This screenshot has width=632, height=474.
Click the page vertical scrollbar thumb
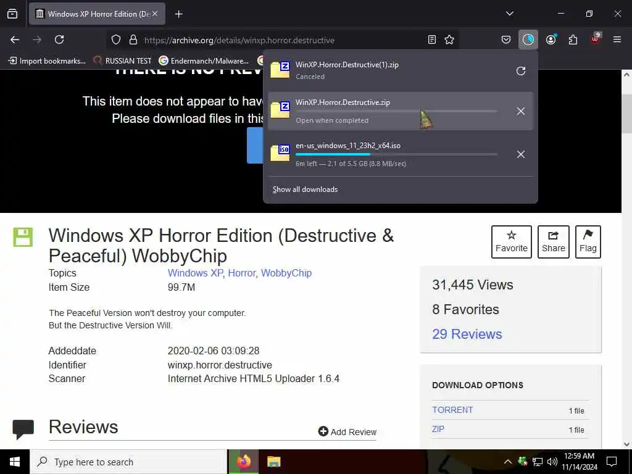pyautogui.click(x=626, y=113)
